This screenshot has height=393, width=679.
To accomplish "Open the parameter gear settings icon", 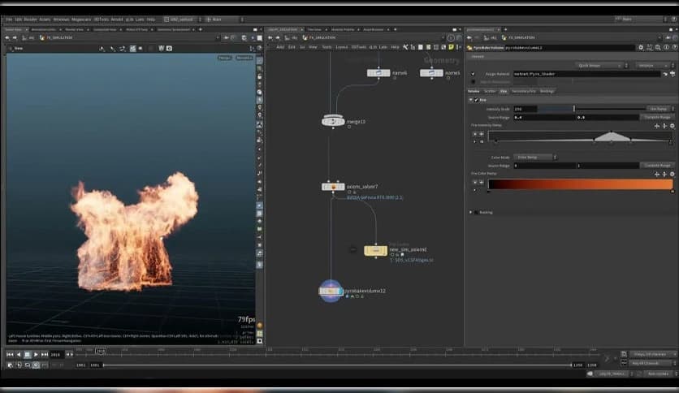I will click(x=640, y=48).
